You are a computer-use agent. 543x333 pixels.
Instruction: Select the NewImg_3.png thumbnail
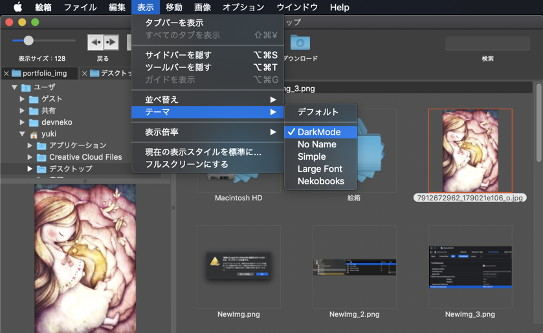[x=471, y=267]
